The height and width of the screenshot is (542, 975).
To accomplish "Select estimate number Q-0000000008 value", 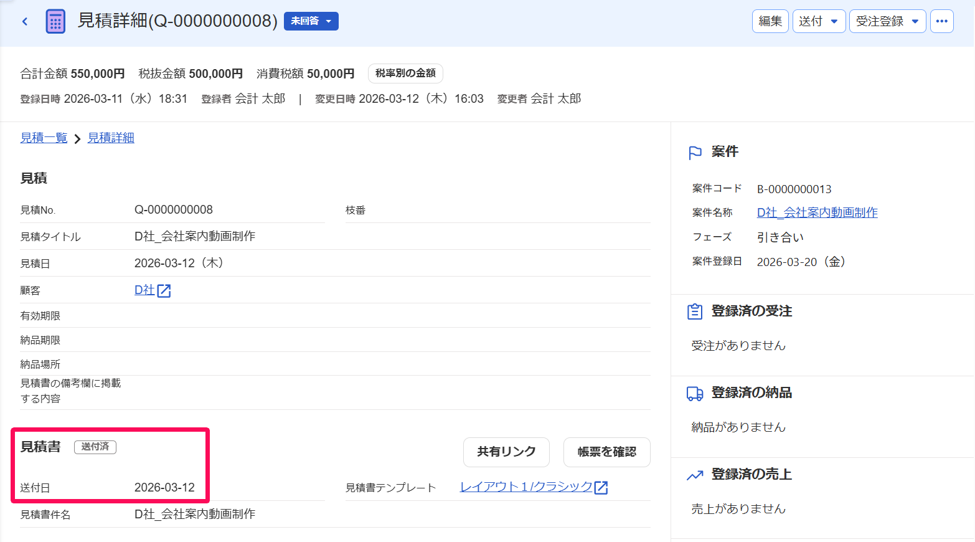I will [174, 210].
